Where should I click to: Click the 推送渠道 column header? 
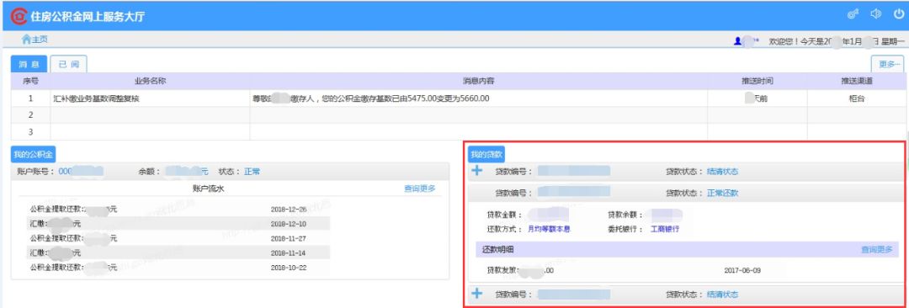[x=856, y=81]
